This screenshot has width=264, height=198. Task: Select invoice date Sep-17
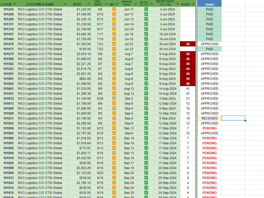(129, 163)
